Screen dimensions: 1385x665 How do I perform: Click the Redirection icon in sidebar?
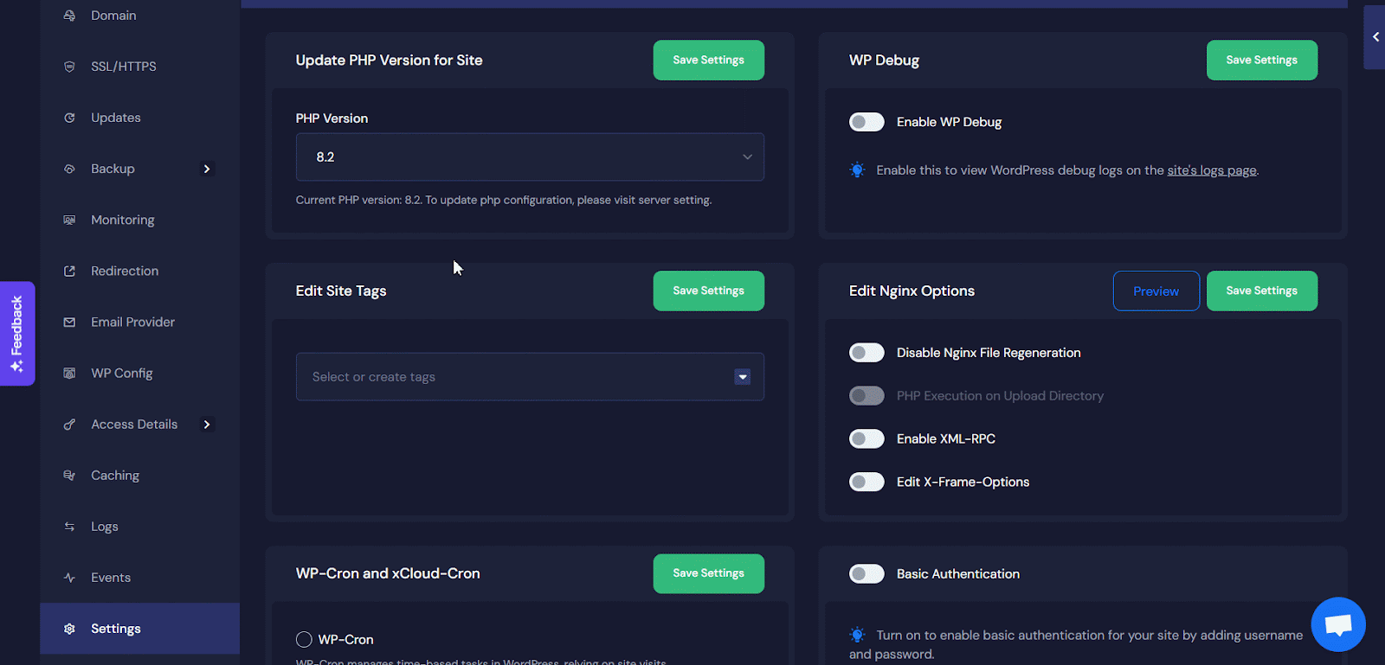(x=69, y=271)
